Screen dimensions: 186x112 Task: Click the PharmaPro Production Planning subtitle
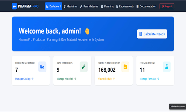click(x=61, y=39)
